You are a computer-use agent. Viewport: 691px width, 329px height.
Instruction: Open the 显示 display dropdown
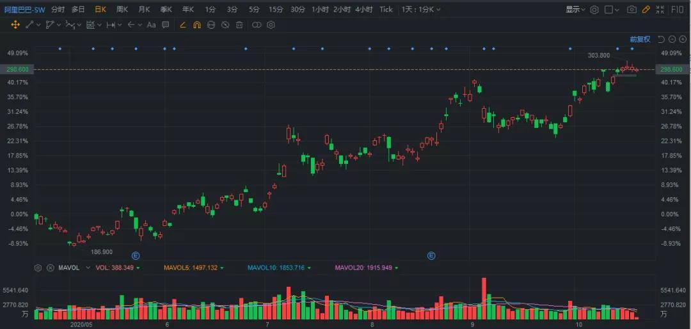point(575,10)
